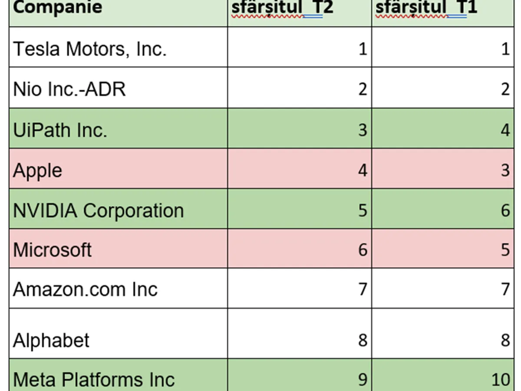Click Amazon's T1 rank cell showing 7
This screenshot has height=391, width=521.
[x=443, y=288]
